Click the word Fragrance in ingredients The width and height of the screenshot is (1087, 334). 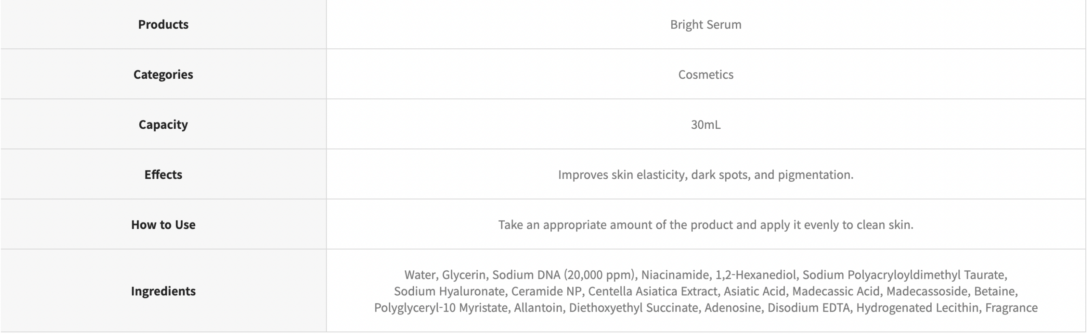coord(1011,308)
